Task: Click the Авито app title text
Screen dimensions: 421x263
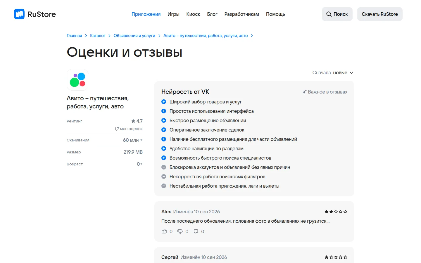Action: 98,102
